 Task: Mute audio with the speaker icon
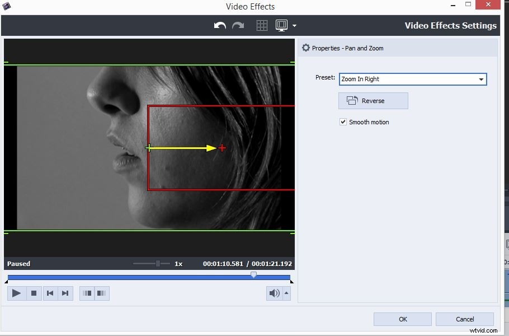(x=274, y=293)
